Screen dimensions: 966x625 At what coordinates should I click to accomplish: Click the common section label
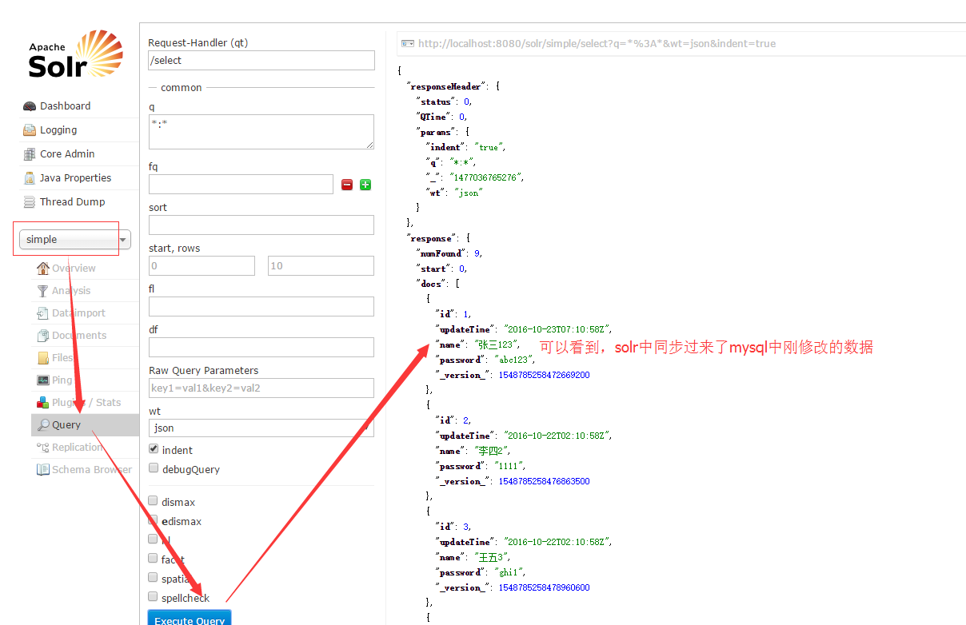182,88
